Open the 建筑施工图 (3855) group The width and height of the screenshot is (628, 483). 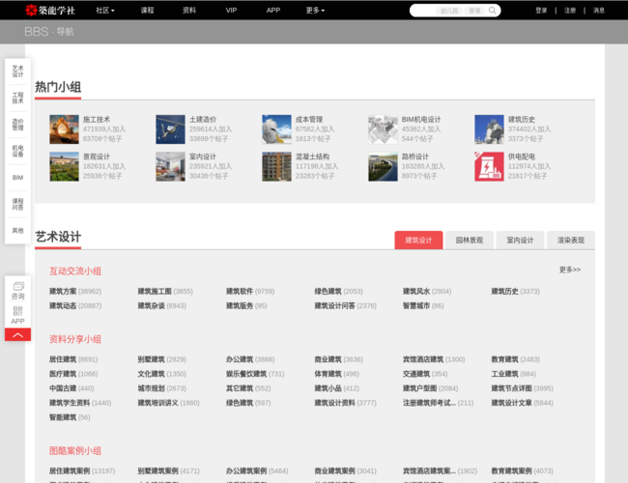165,291
